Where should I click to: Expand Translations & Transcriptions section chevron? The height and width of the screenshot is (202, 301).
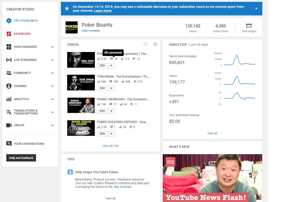(53, 112)
